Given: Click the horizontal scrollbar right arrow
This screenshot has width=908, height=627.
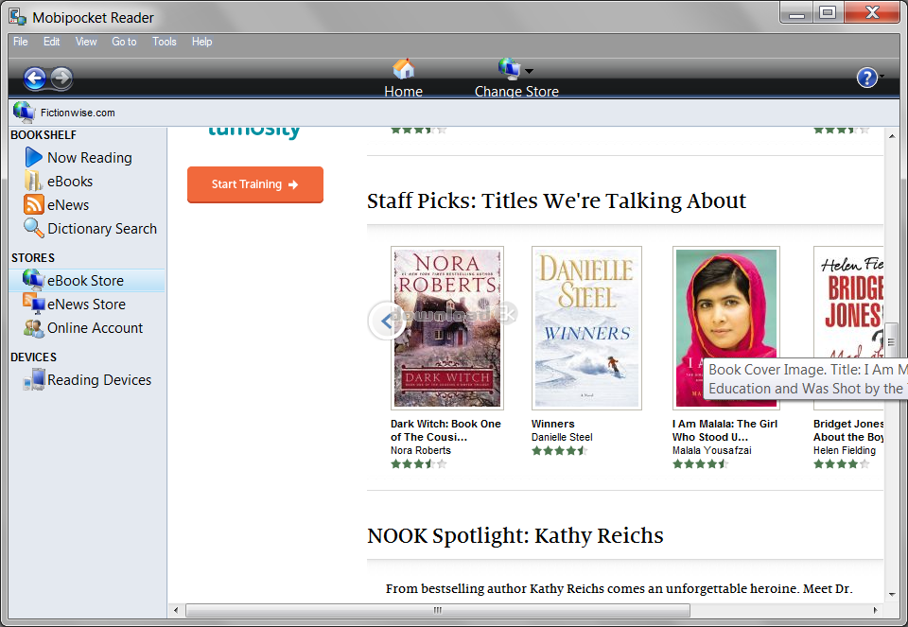Looking at the screenshot, I should coord(875,610).
